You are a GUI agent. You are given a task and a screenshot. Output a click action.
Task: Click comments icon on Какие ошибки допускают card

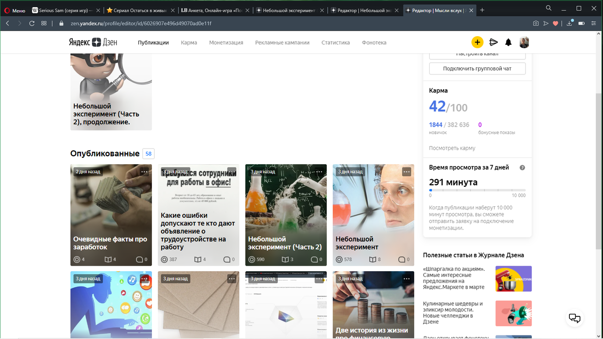227,260
